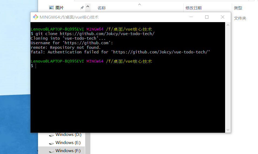Click the Windows (F:) drive icon

[51, 151]
